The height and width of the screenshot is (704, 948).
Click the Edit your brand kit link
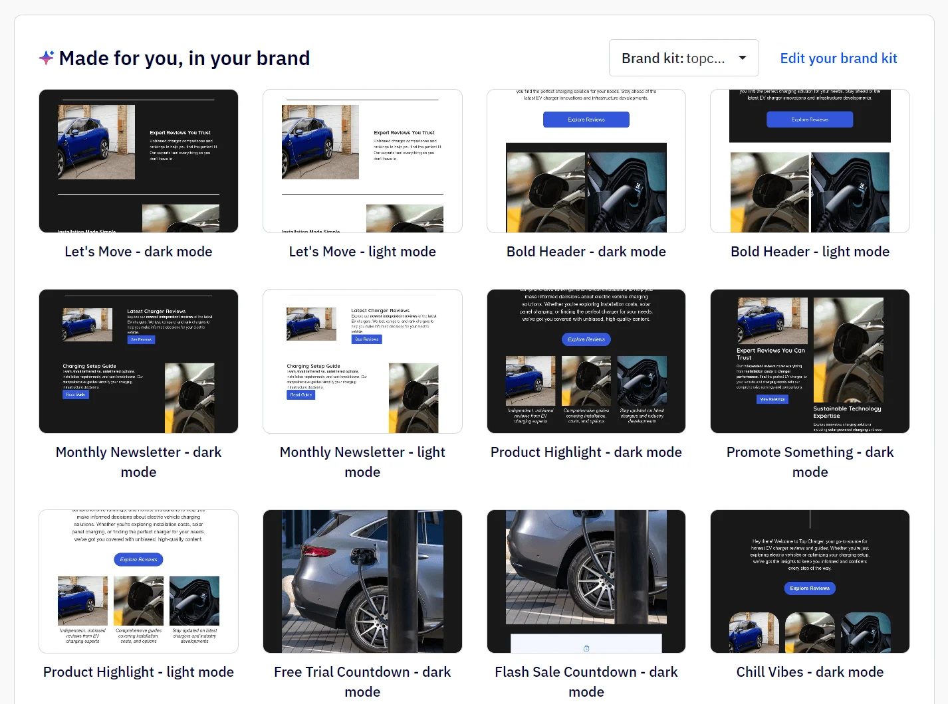pyautogui.click(x=838, y=58)
